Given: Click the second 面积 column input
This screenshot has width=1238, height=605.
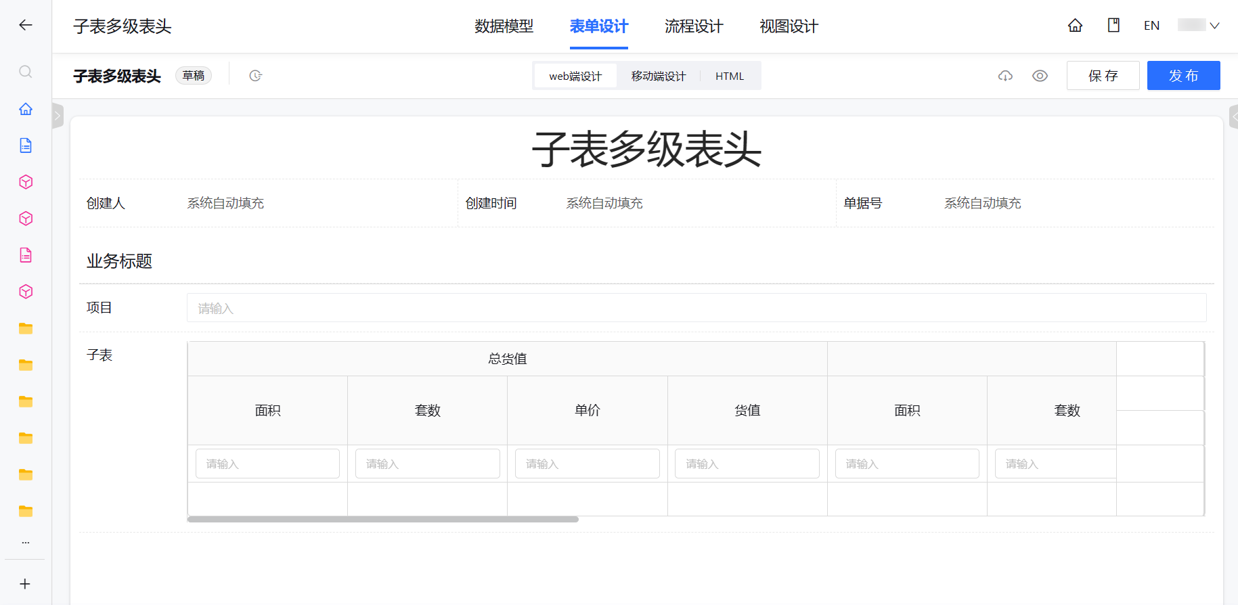Looking at the screenshot, I should coord(907,464).
